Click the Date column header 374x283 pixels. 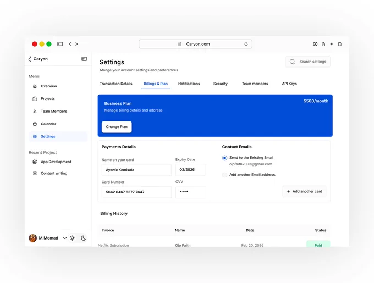[250, 230]
